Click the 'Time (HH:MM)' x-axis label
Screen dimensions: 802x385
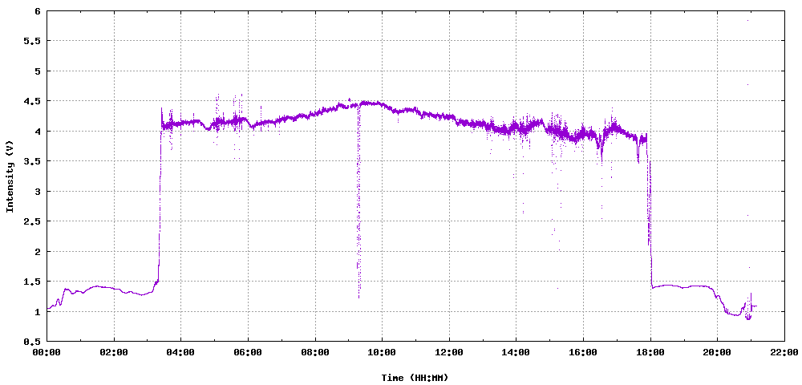pyautogui.click(x=415, y=378)
